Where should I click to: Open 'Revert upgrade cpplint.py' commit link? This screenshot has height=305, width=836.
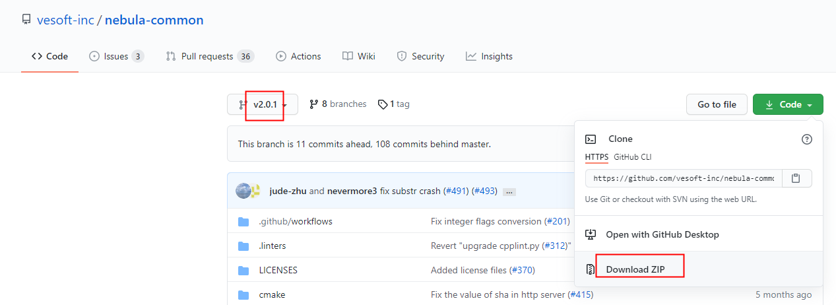[x=484, y=246]
